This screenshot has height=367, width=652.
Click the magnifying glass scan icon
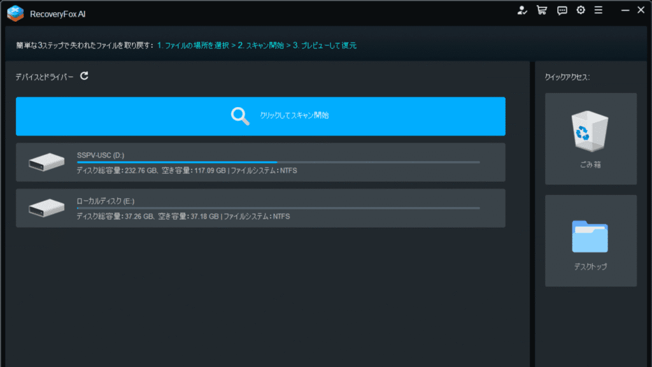pos(240,116)
